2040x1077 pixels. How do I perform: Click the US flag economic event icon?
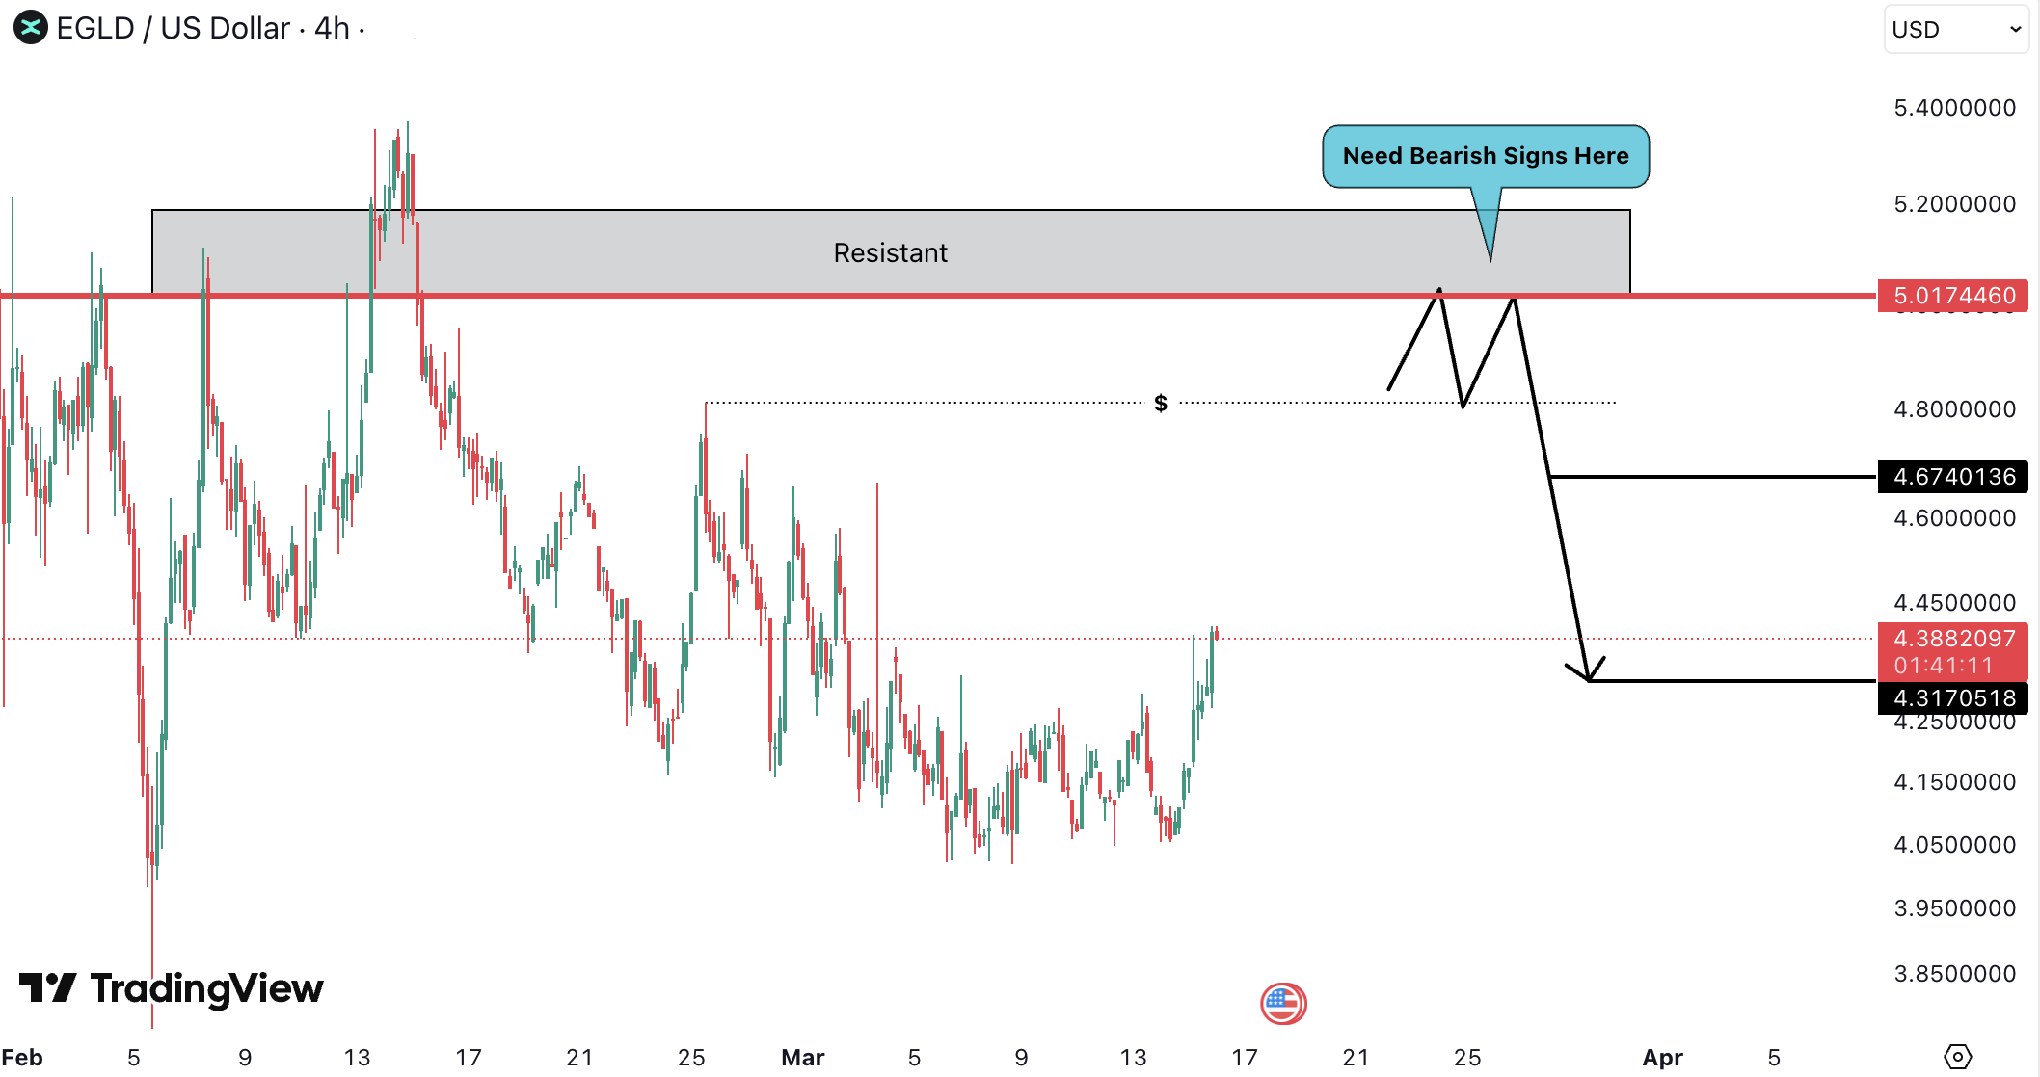point(1282,1004)
